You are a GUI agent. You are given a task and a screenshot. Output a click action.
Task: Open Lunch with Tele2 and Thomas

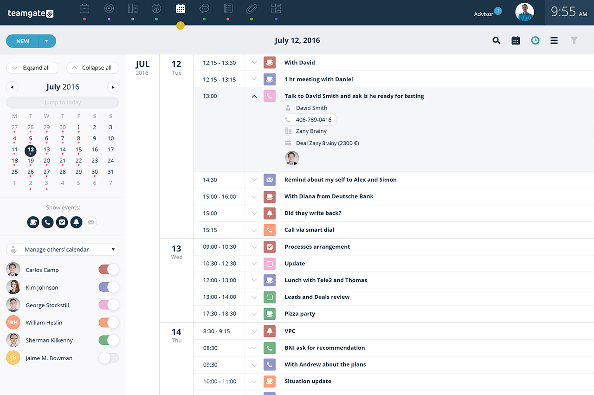pyautogui.click(x=326, y=280)
